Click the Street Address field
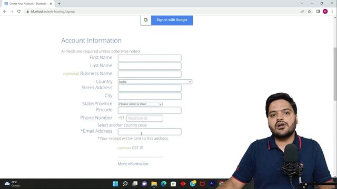The image size is (337, 189). pos(150,88)
